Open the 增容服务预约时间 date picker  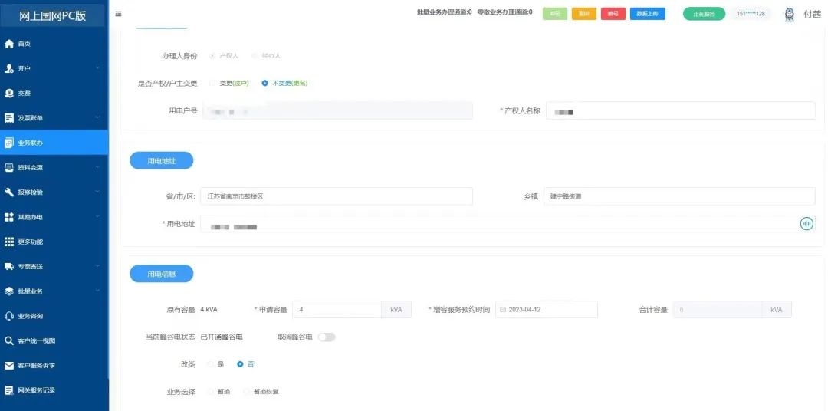[546, 309]
